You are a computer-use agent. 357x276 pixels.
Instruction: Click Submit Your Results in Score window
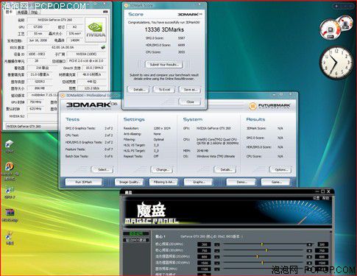(x=163, y=65)
